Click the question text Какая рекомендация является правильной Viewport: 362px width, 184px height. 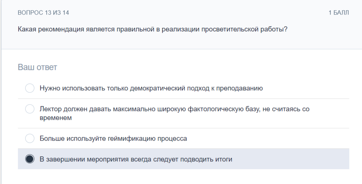click(153, 30)
